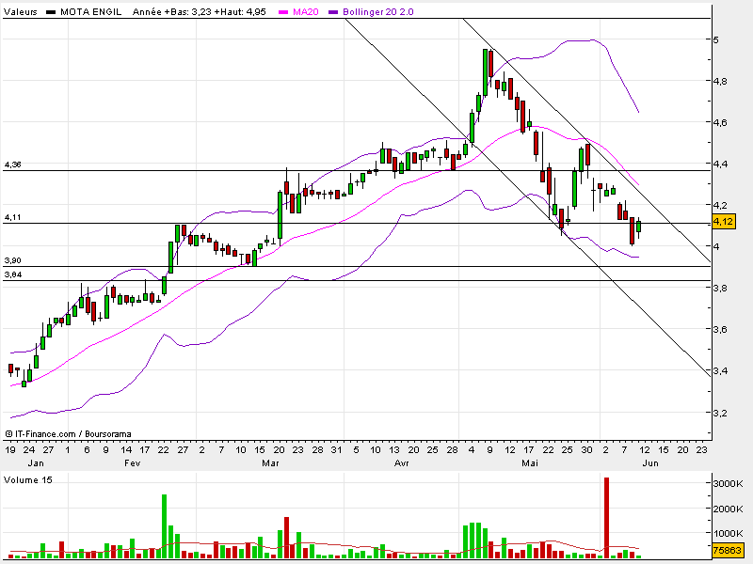Click the 4,36 resistance level label
Screen dimensions: 753x564
pyautogui.click(x=13, y=164)
